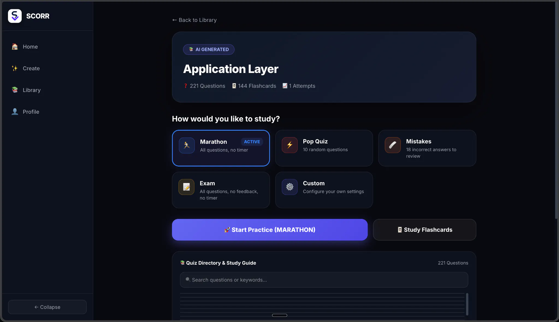Click the Exam notepad icon
Viewport: 559px width, 322px height.
click(187, 187)
